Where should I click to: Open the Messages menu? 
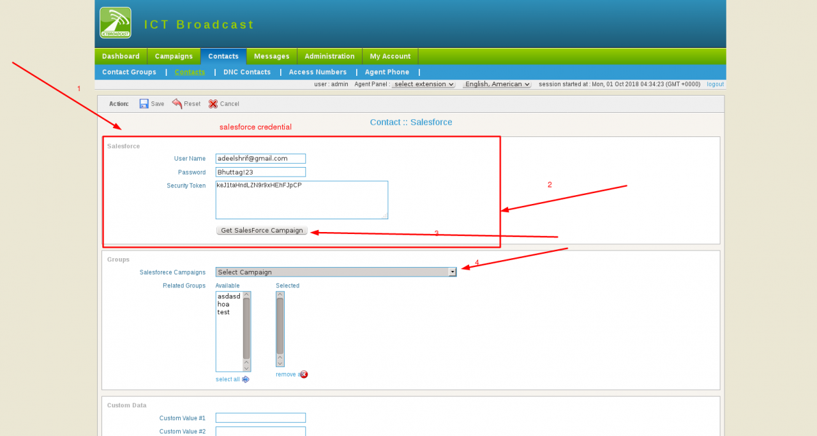pyautogui.click(x=271, y=56)
